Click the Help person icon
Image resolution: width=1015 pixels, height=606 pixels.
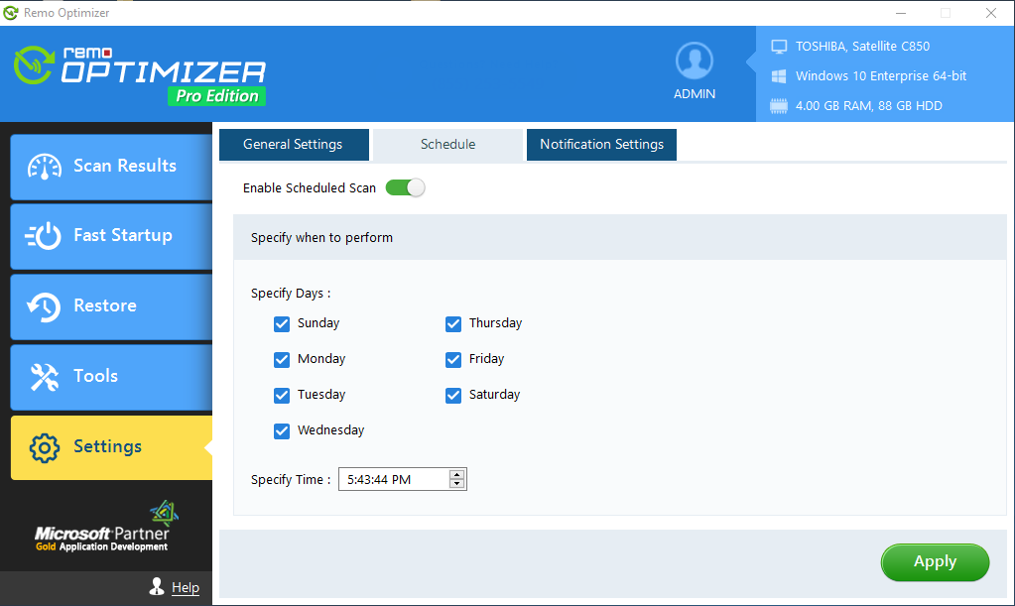coord(156,587)
